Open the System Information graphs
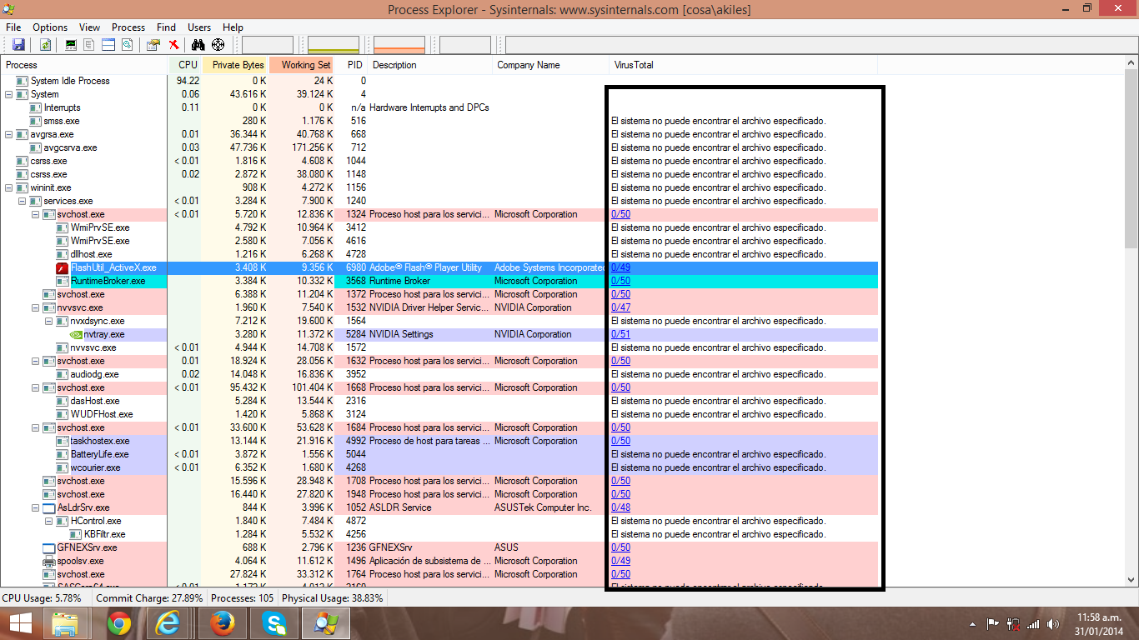The image size is (1139, 640). tap(71, 44)
